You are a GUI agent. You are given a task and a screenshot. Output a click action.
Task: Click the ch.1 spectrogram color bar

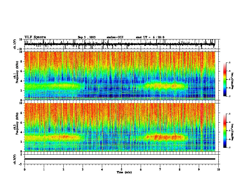click(225, 79)
